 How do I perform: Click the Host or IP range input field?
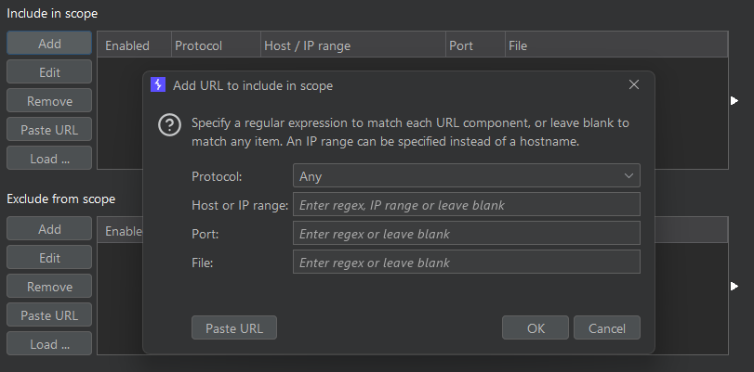point(466,204)
